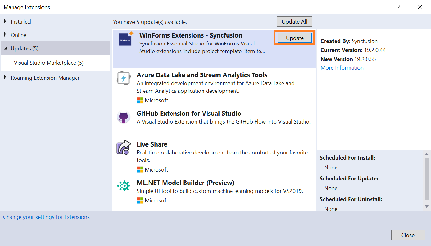
Task: Click the Microsoft logo under Azure Data Lake
Action: point(140,100)
